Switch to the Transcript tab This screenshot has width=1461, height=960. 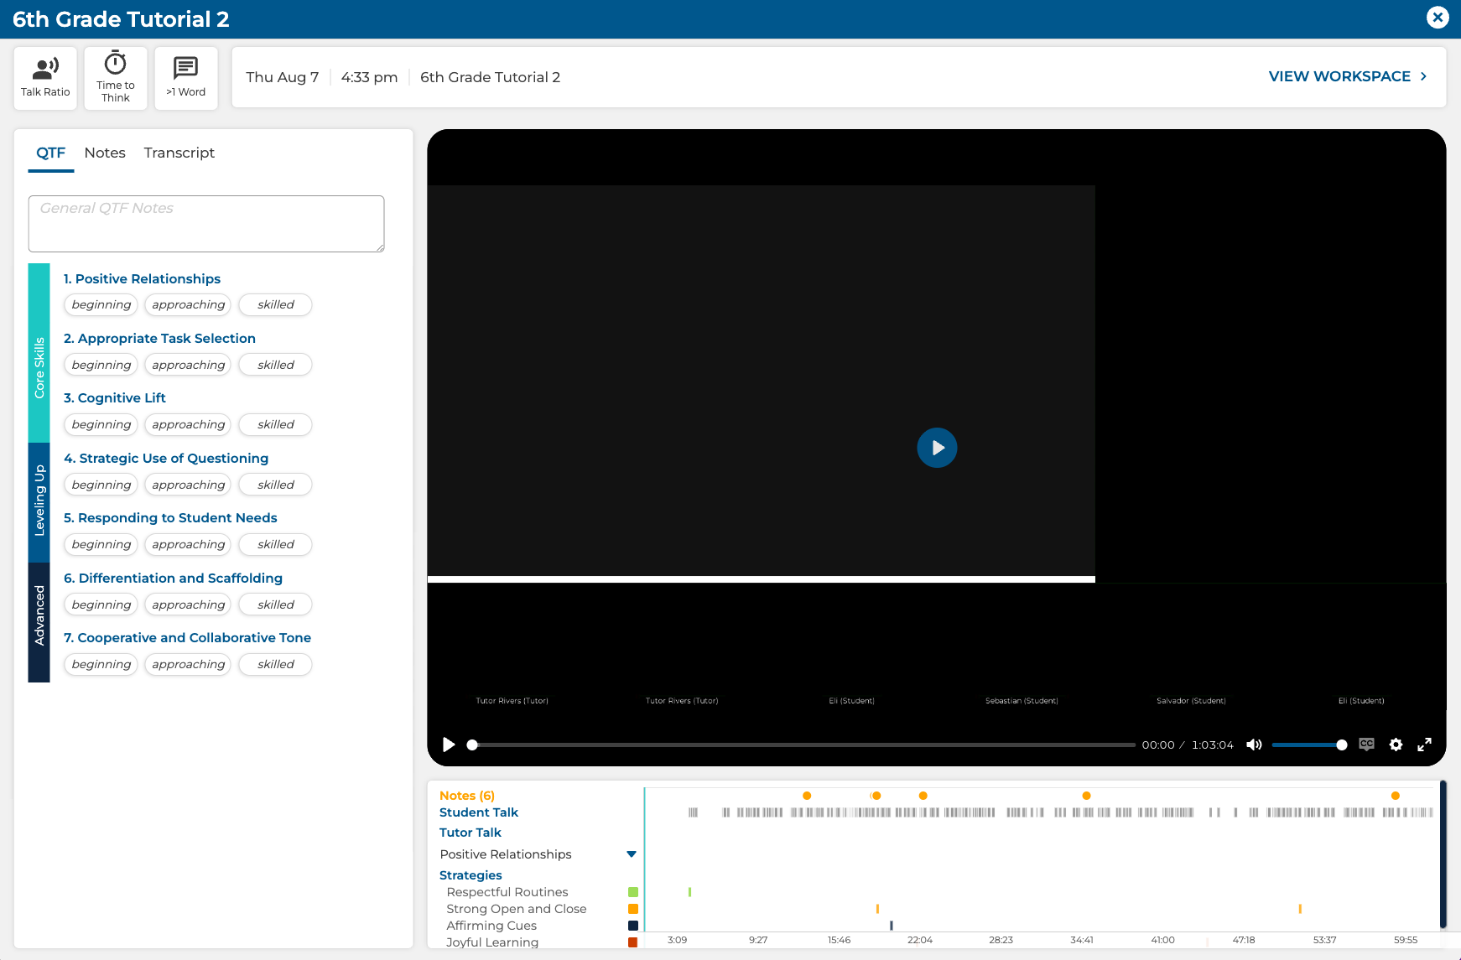(x=179, y=153)
